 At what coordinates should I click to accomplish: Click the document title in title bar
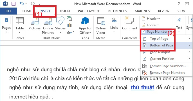click(107, 4)
